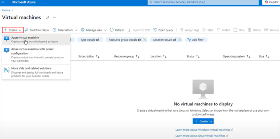Remove the Resource group filter
This screenshot has height=139, width=280.
pyautogui.click(x=145, y=40)
